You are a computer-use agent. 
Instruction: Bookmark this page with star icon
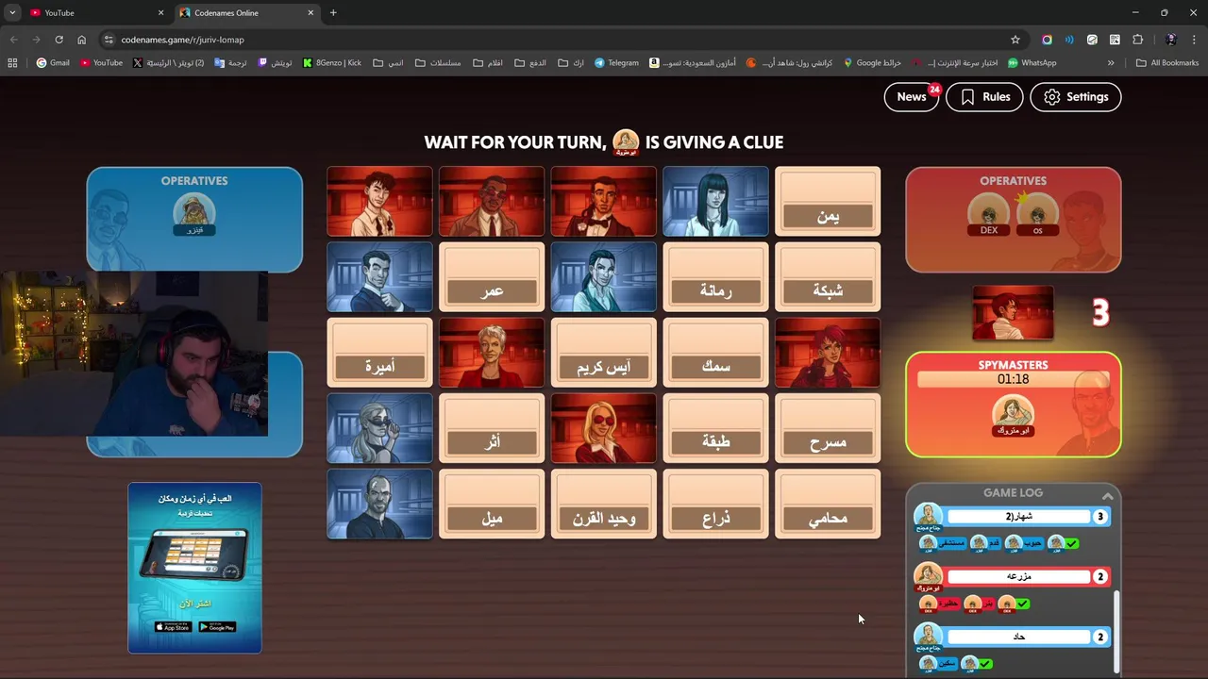click(1015, 40)
